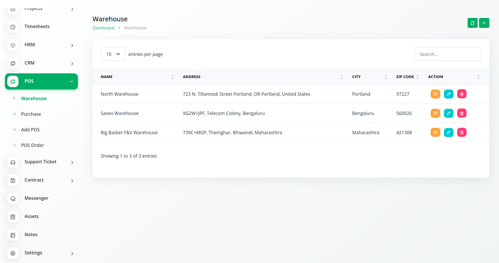
Task: Open the Notes sidebar item
Action: coord(31,235)
